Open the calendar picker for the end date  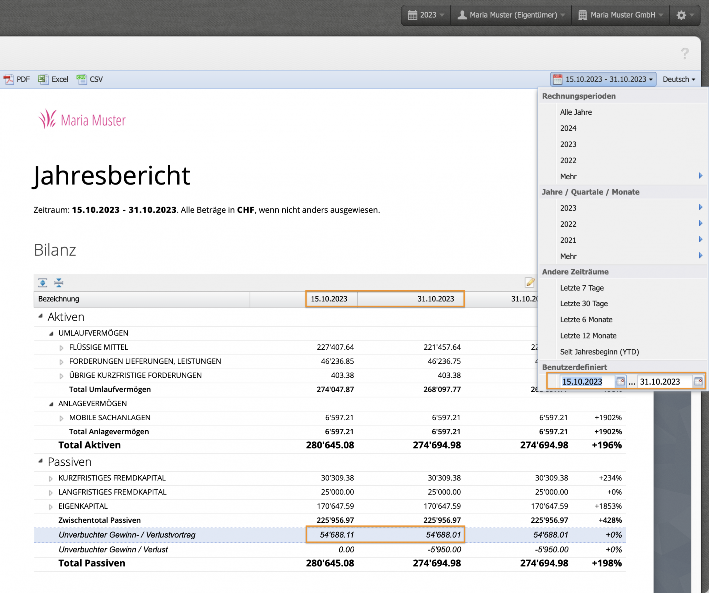point(699,381)
